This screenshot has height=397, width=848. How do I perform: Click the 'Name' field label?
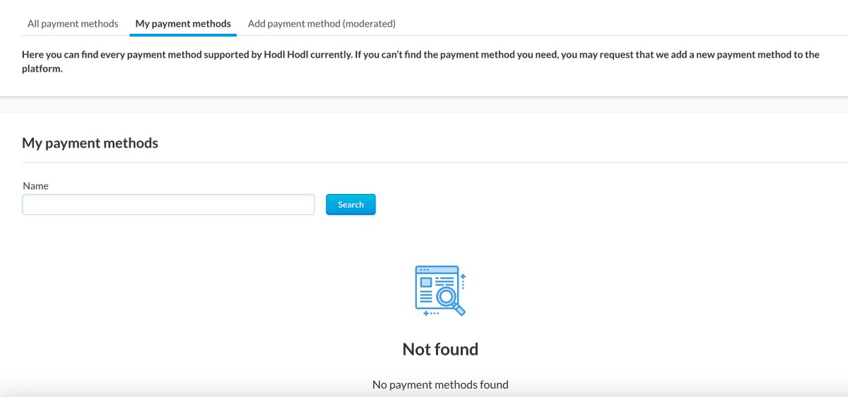(x=35, y=185)
